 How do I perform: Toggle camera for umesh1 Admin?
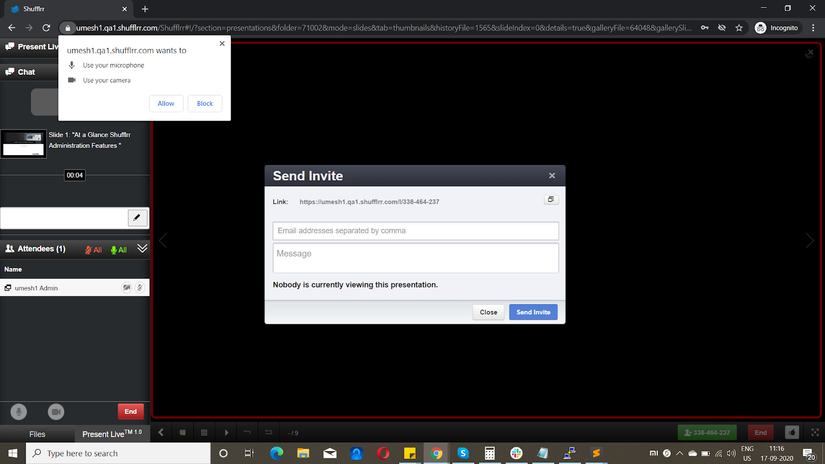(126, 288)
